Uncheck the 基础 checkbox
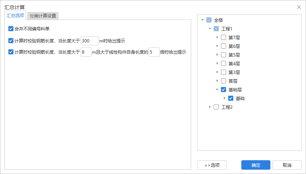The width and height of the screenshot is (306, 174). click(x=231, y=98)
